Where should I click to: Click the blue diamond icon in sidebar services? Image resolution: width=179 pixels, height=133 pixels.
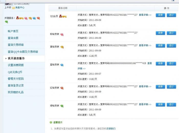point(34,18)
